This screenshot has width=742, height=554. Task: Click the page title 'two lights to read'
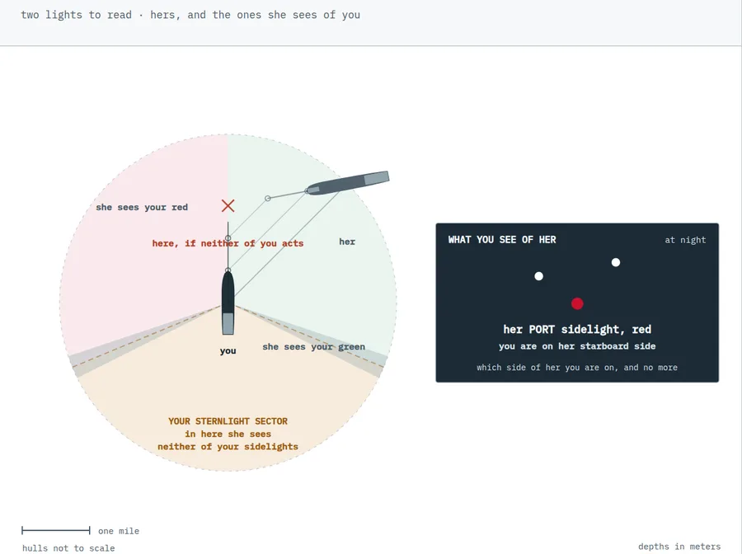76,15
